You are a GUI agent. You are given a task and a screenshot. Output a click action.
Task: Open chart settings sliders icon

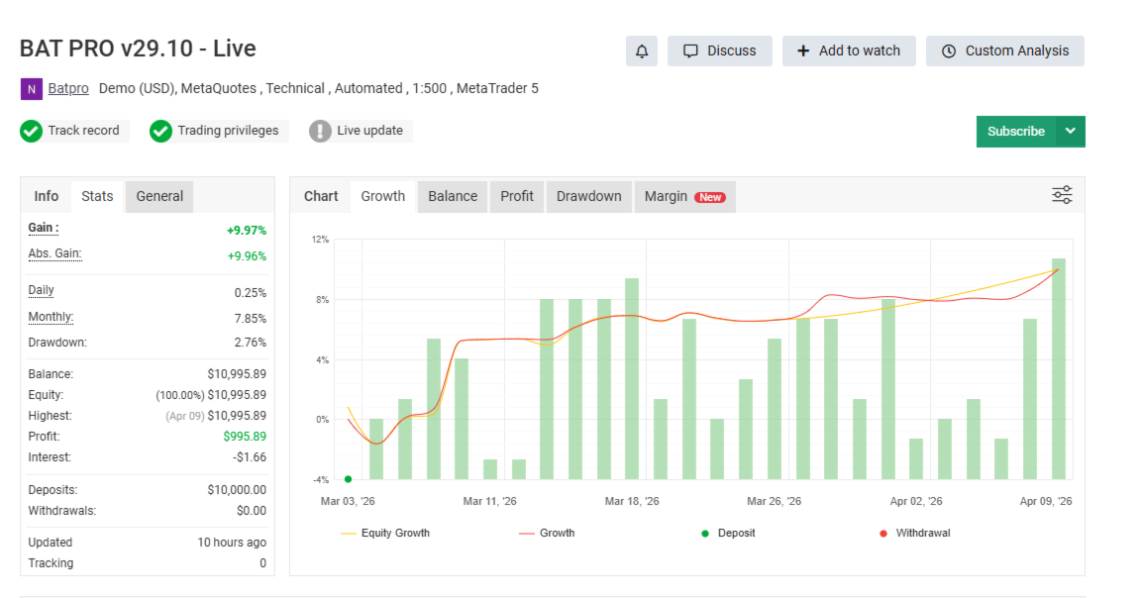[1062, 195]
